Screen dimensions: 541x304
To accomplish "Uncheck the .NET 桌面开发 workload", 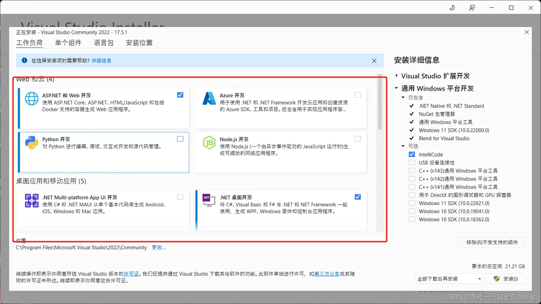I will point(358,197).
